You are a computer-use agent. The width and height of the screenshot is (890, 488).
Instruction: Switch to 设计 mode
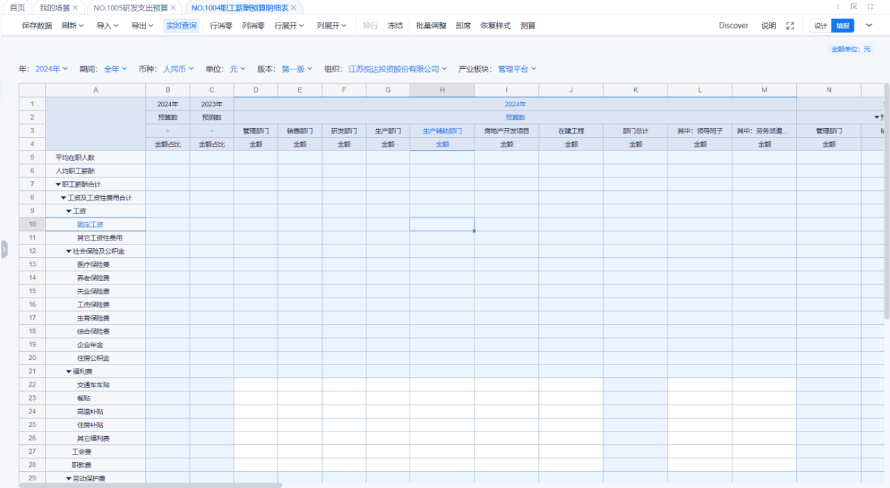[x=821, y=26]
